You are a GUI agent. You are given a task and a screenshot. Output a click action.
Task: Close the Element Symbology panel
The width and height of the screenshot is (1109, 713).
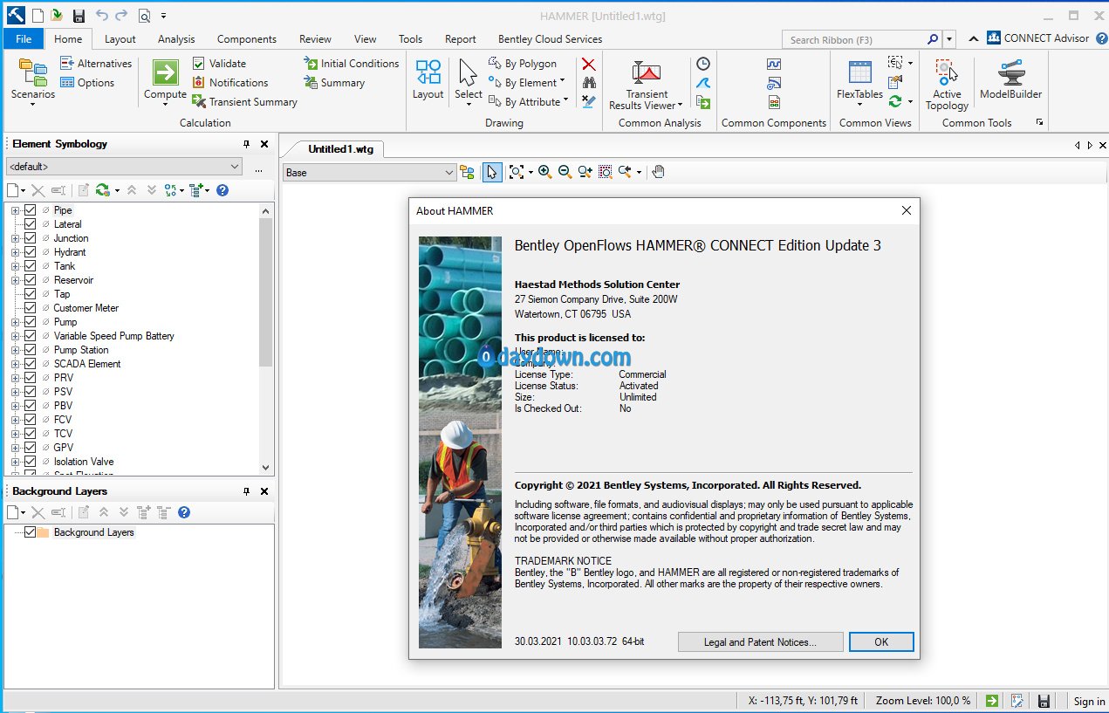264,144
